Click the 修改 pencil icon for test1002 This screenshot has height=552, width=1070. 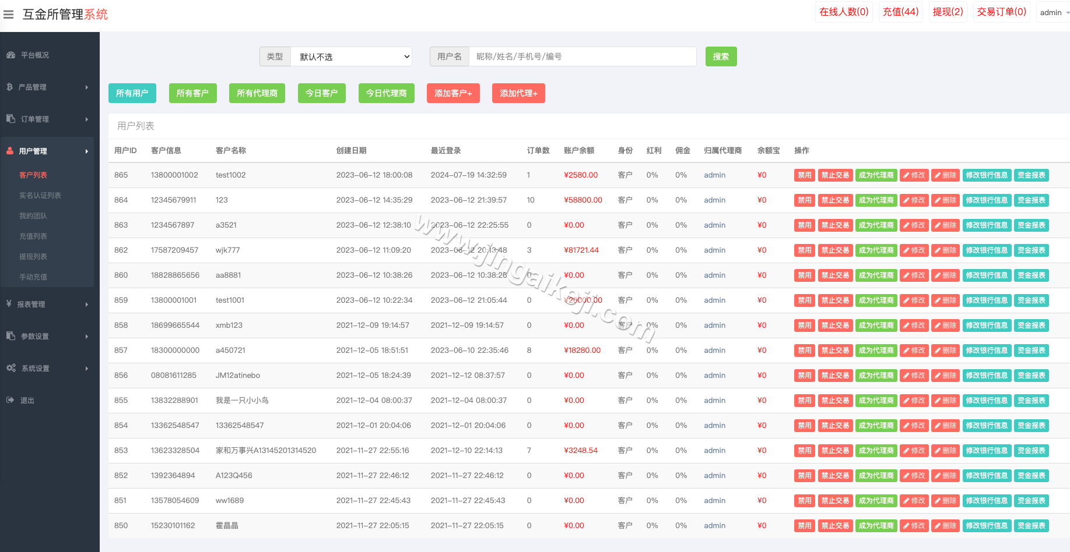coord(914,175)
